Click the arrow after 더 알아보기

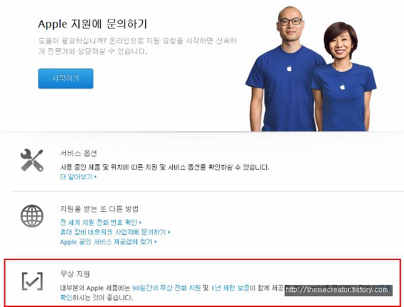[95, 177]
